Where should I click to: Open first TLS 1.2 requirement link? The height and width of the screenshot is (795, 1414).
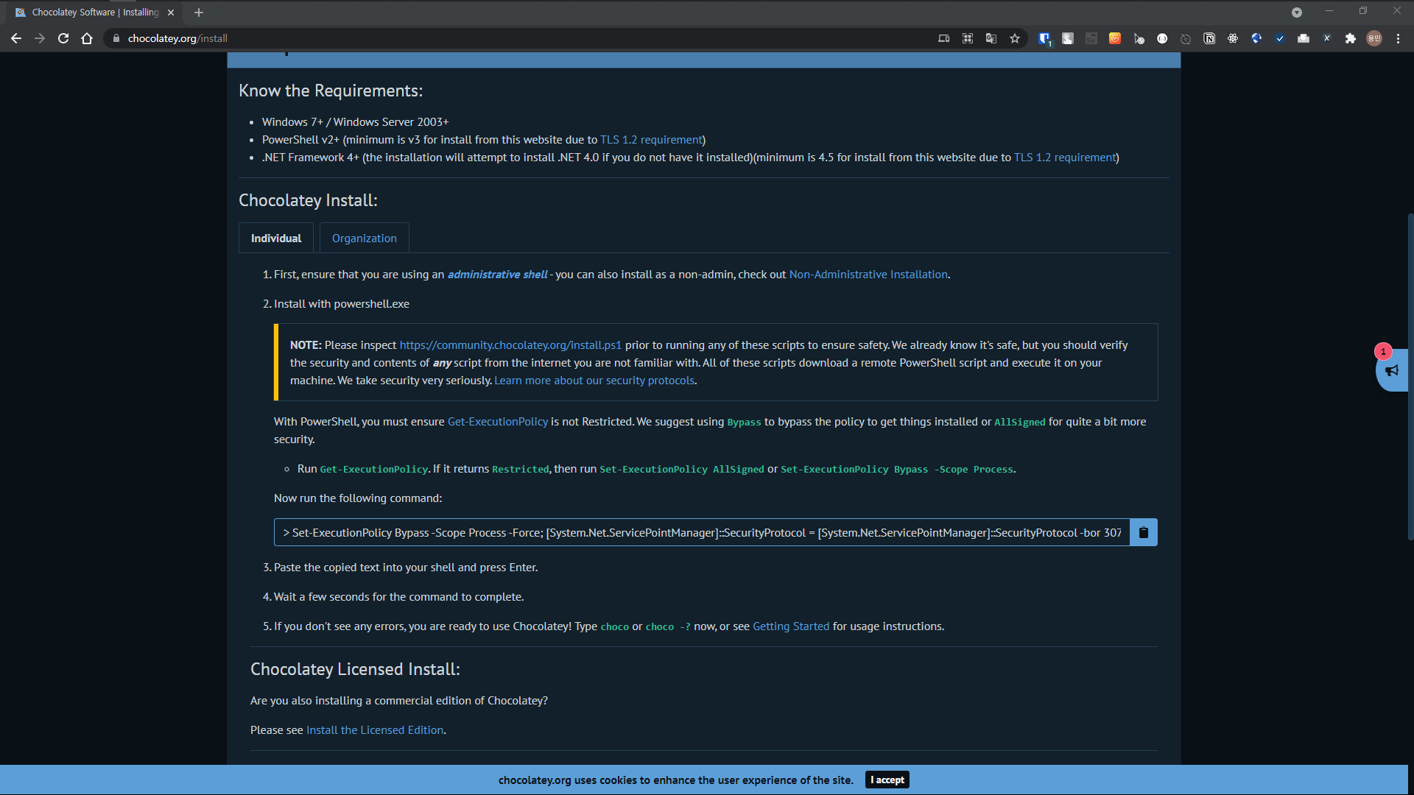[x=651, y=140]
